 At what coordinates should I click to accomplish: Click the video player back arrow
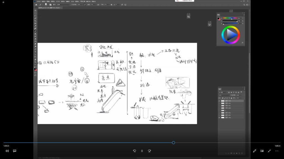pyautogui.click(x=4, y=2)
